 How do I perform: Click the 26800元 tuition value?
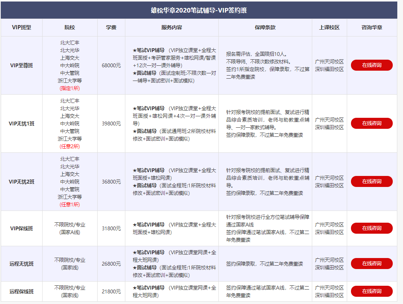(x=111, y=264)
